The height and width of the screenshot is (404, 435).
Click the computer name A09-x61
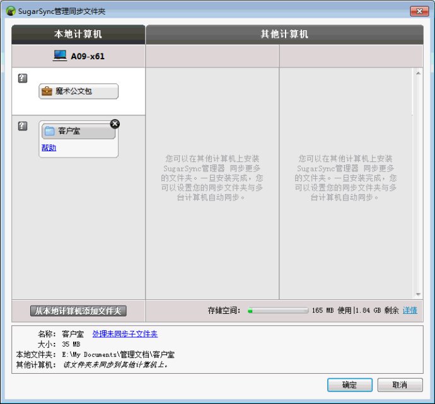(x=88, y=56)
